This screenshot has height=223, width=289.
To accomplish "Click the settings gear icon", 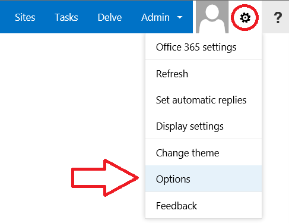I will coord(245,18).
